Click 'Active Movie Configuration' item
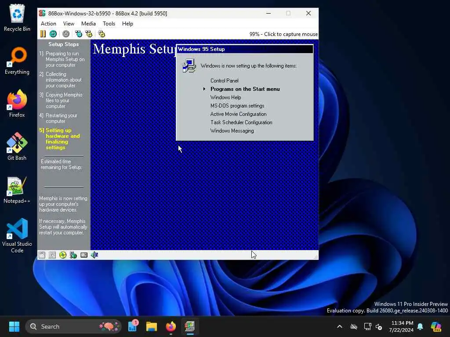Image resolution: width=450 pixels, height=337 pixels. [x=238, y=114]
